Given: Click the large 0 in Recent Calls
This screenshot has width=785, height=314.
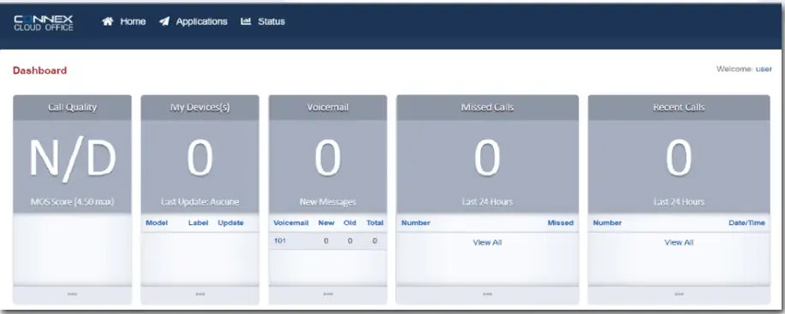Looking at the screenshot, I should point(679,158).
